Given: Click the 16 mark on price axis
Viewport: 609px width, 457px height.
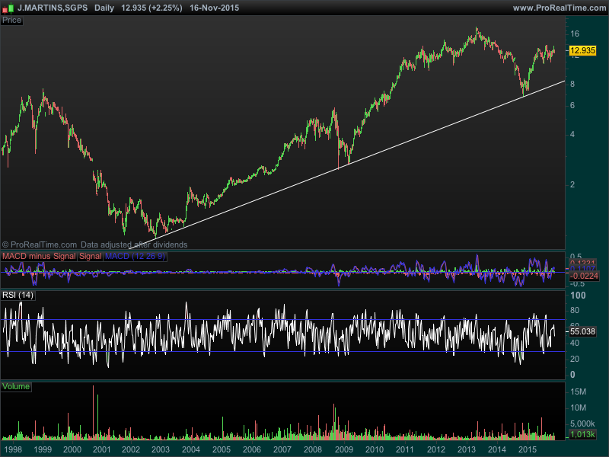Looking at the screenshot, I should point(575,34).
